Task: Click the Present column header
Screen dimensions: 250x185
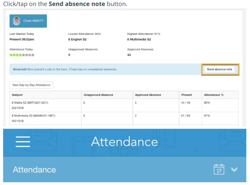Action: [187, 95]
